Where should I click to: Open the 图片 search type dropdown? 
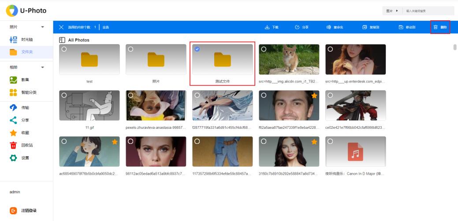pos(392,11)
